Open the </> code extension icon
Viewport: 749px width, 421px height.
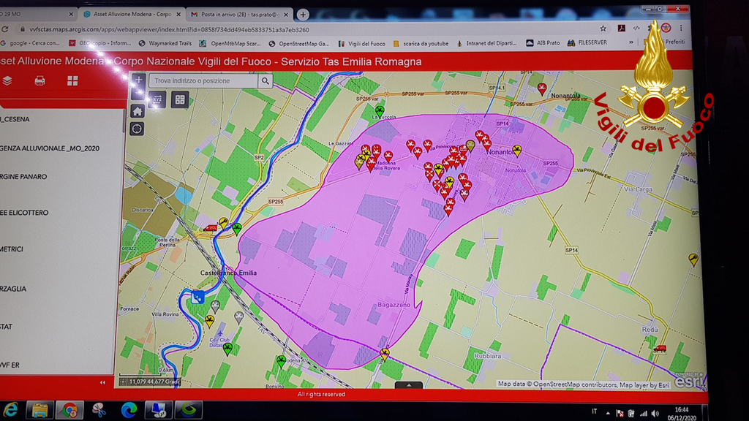636,29
